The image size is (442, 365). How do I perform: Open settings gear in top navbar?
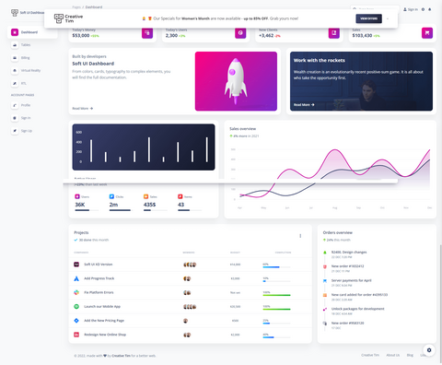click(x=423, y=9)
